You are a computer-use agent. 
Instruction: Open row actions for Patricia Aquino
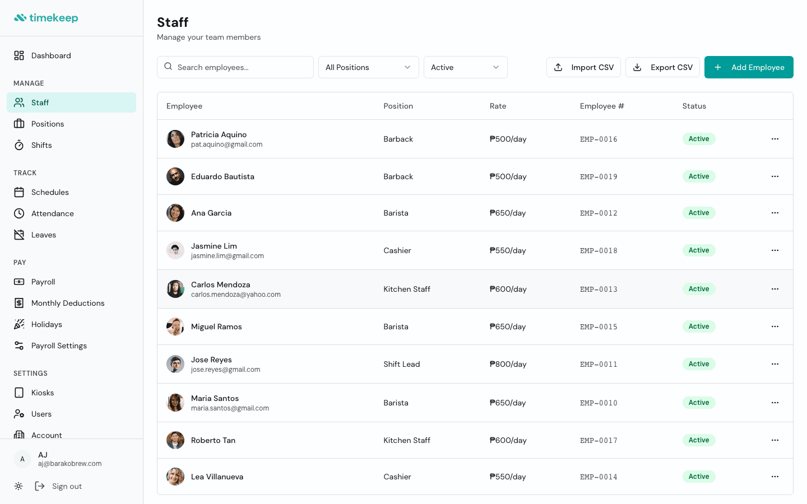[x=775, y=139]
